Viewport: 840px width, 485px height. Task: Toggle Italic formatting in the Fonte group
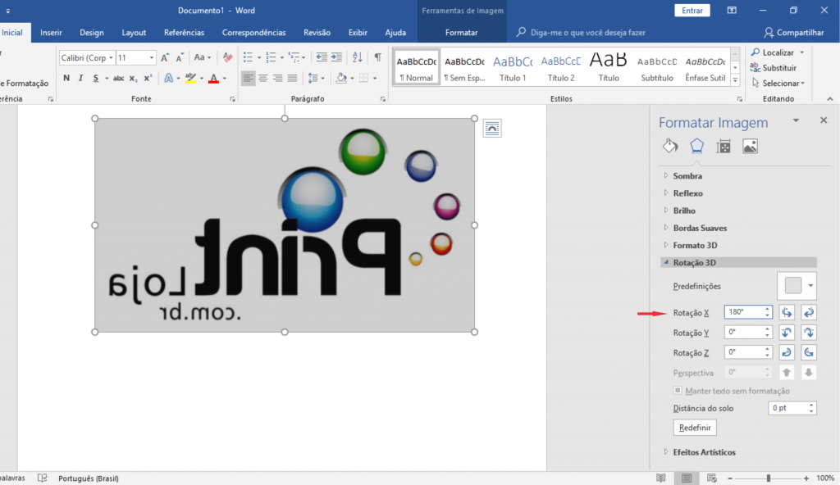tap(80, 79)
